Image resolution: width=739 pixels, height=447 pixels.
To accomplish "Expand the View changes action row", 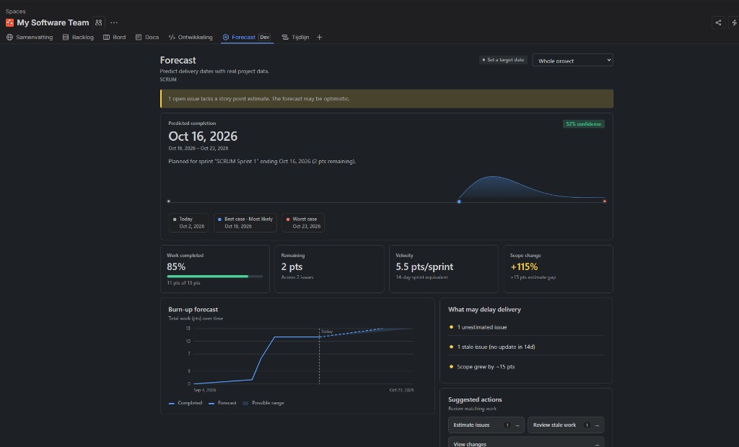I will point(526,443).
